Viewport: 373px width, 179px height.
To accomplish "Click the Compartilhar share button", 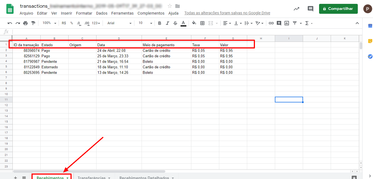I will tap(338, 9).
